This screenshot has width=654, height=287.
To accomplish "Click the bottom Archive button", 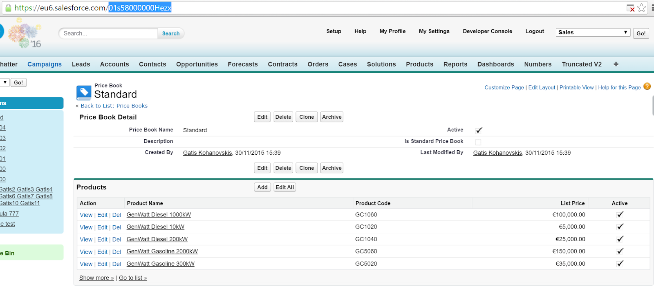I will point(332,168).
